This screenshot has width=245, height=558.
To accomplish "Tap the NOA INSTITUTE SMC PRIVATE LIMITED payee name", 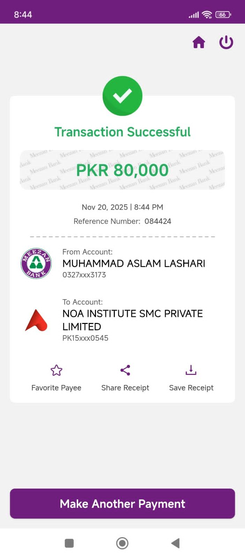I will point(133,320).
